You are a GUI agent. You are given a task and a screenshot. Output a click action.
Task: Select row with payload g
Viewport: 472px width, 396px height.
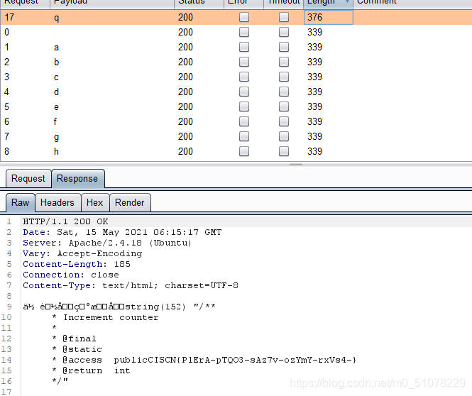(x=236, y=136)
